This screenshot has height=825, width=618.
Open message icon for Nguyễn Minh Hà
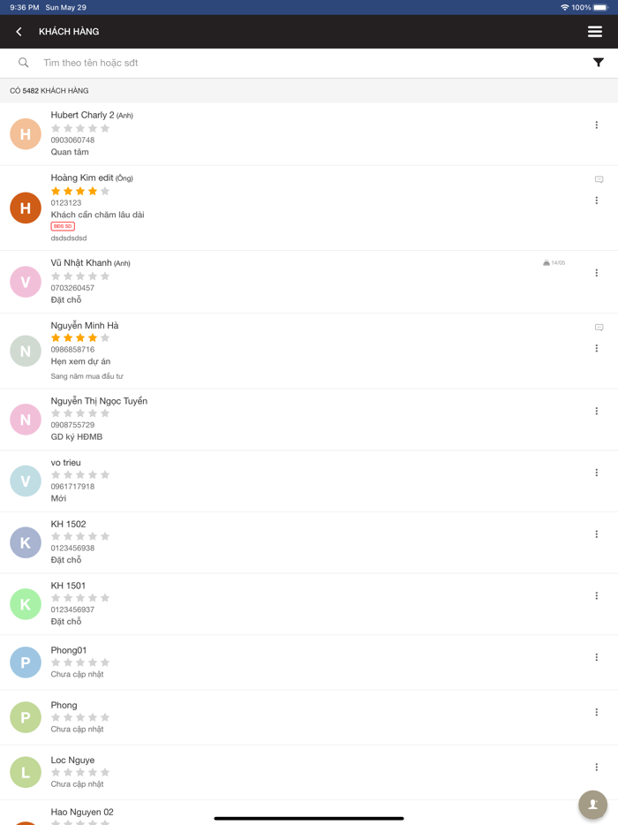(599, 328)
